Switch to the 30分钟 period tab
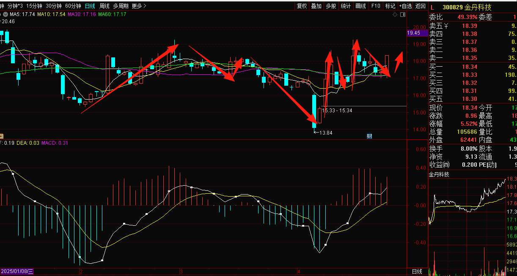The image size is (517, 276). [x=54, y=6]
